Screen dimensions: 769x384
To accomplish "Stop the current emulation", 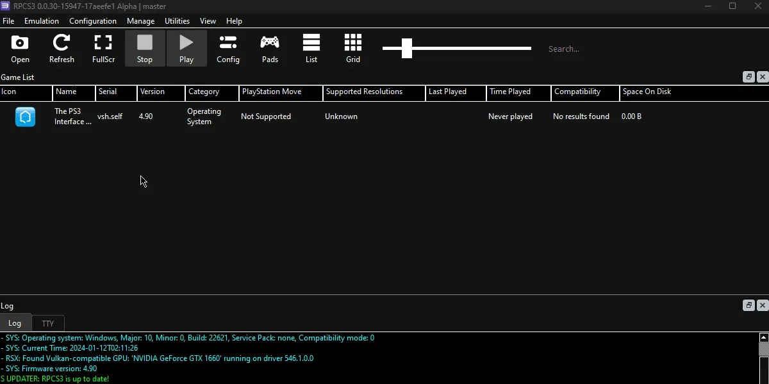I will tap(145, 48).
